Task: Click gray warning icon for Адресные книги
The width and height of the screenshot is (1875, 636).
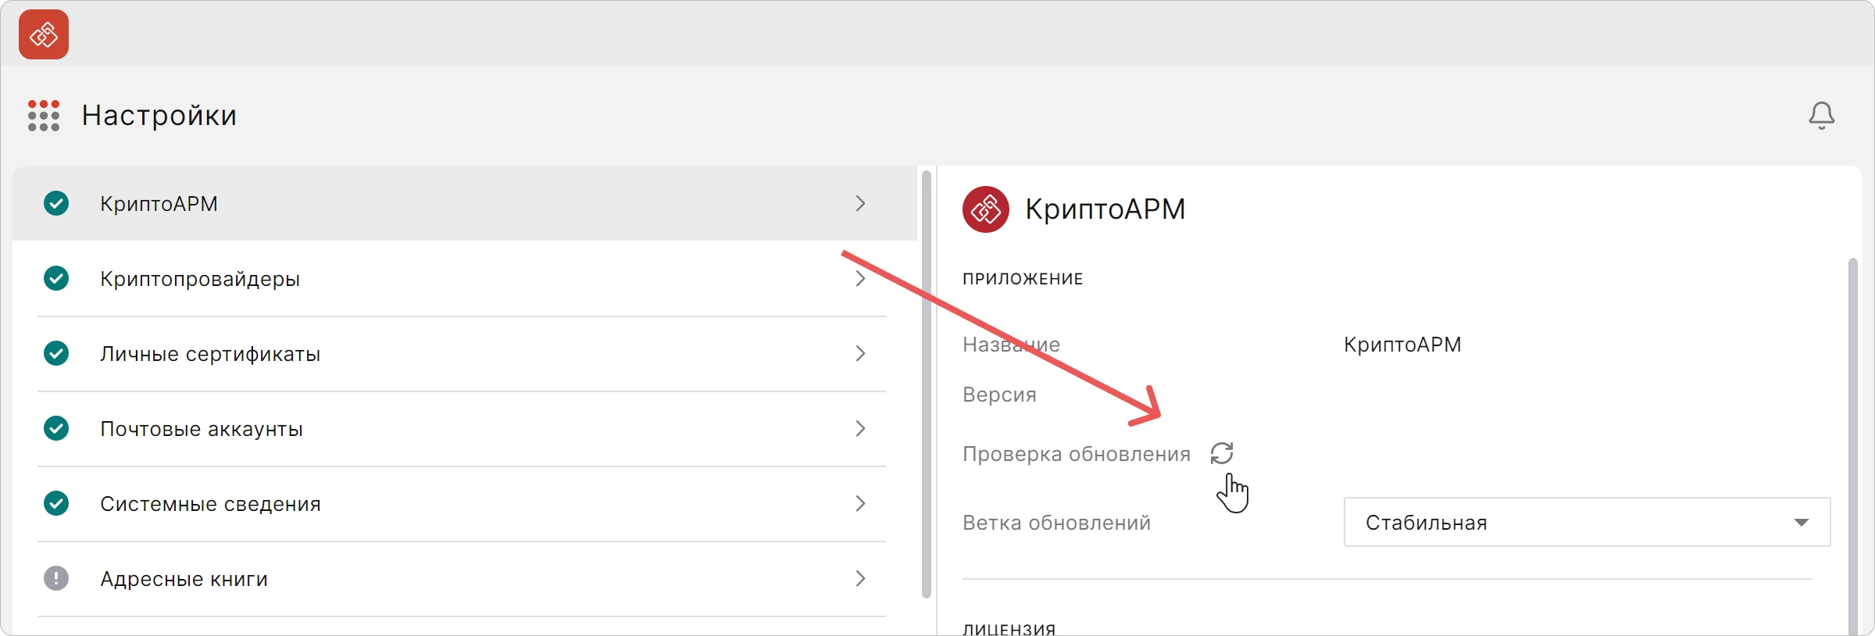Action: coord(56,578)
